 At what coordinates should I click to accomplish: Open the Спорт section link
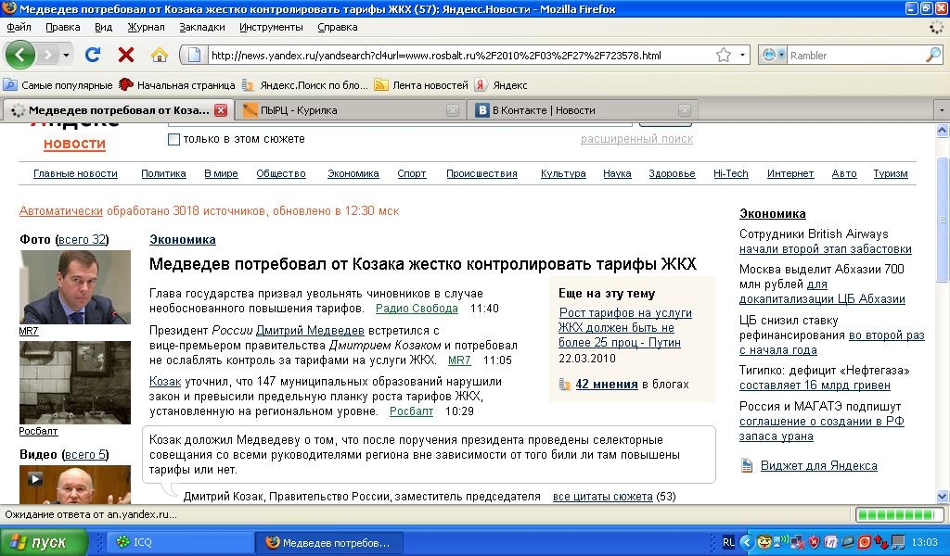[x=411, y=173]
